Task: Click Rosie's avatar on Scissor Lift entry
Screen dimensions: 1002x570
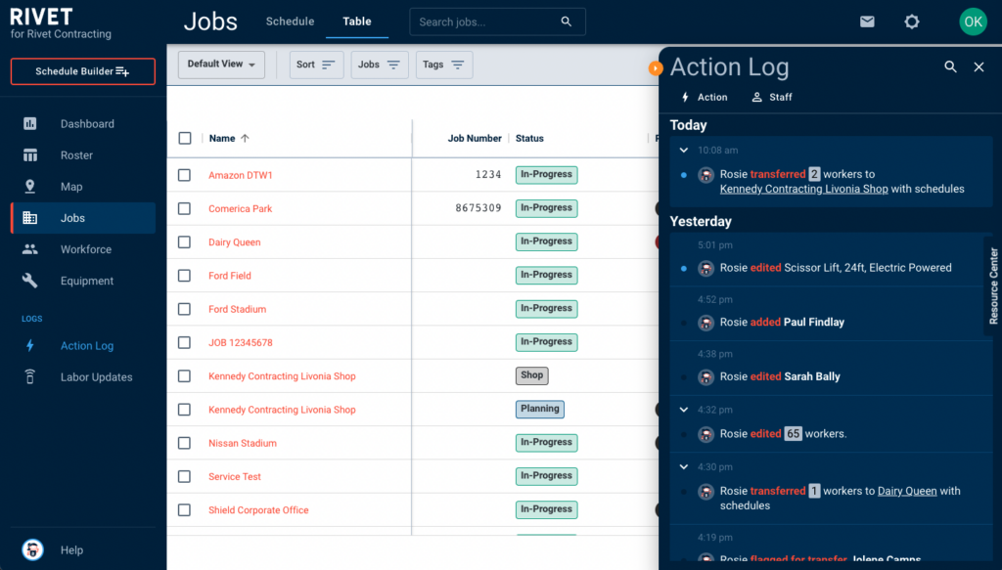Action: coord(706,268)
